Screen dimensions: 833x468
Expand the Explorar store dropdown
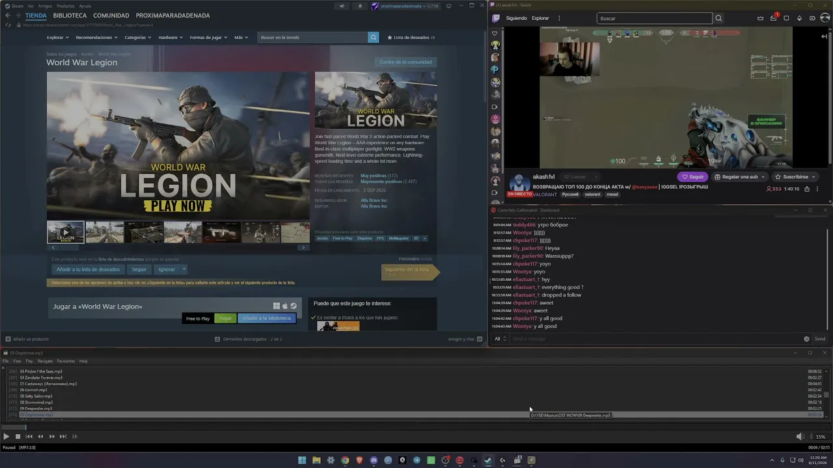tap(57, 38)
